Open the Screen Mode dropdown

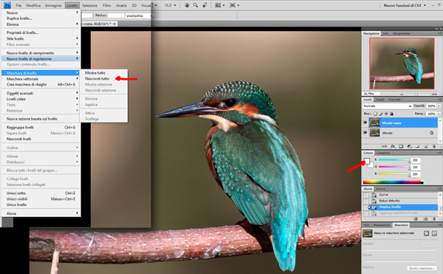click(x=234, y=5)
